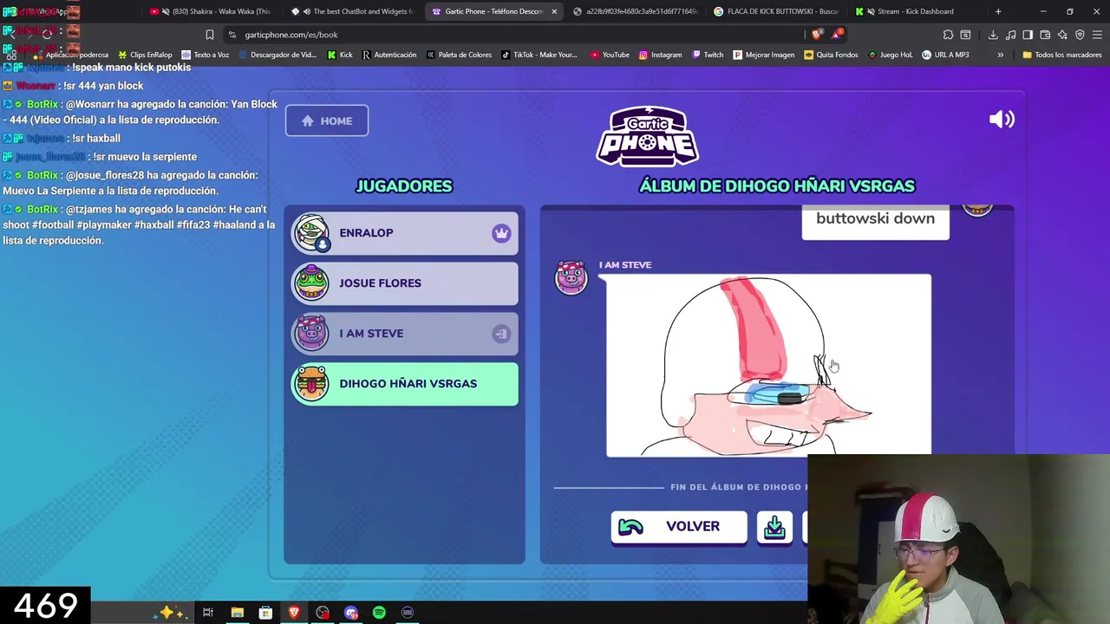
Task: Click the frog avatar of JOSUE FLORES
Action: coord(311,283)
